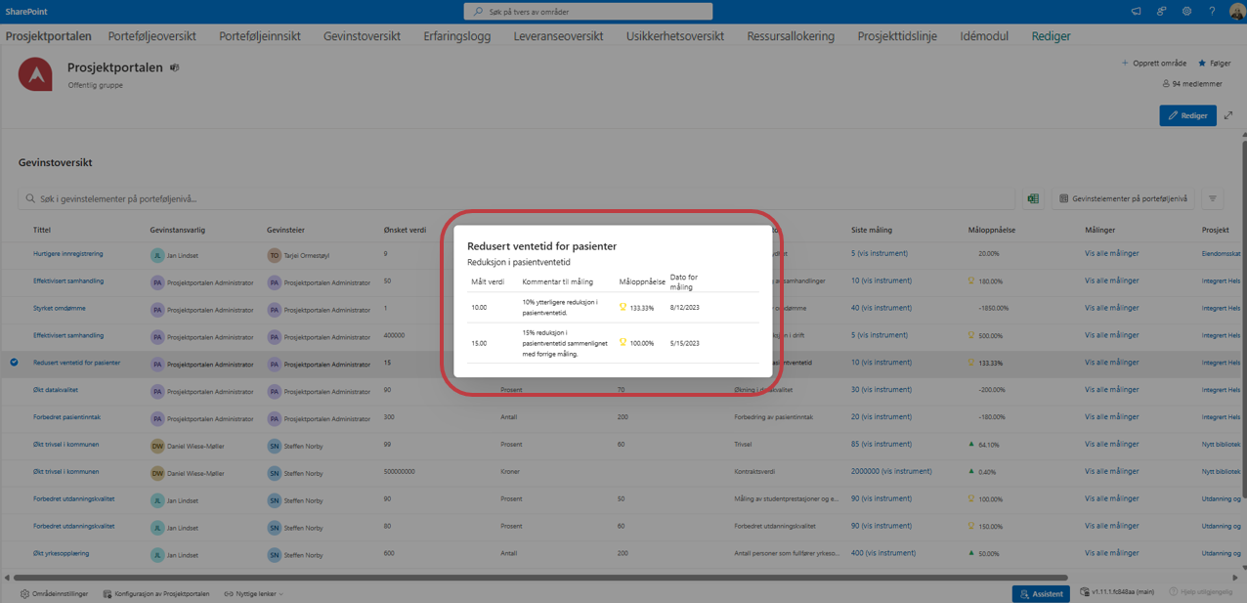Open the Økt yrkesopplæring title link

tap(61, 553)
